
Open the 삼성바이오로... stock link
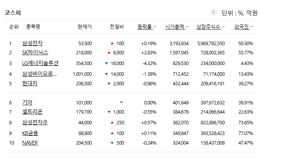pos(40,74)
